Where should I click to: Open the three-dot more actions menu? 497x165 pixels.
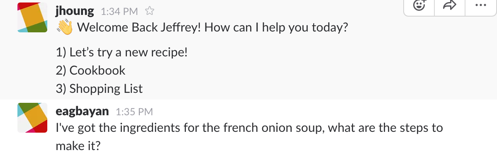point(480,5)
